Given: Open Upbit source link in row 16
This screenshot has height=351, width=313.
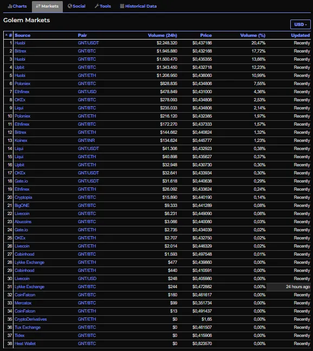Looking at the screenshot, I should click(19, 165).
